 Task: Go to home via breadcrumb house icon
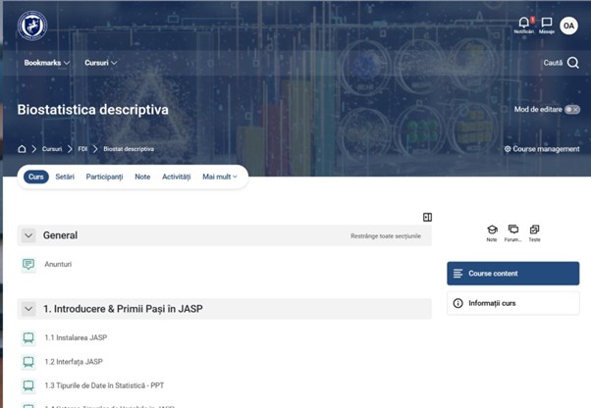[22, 149]
